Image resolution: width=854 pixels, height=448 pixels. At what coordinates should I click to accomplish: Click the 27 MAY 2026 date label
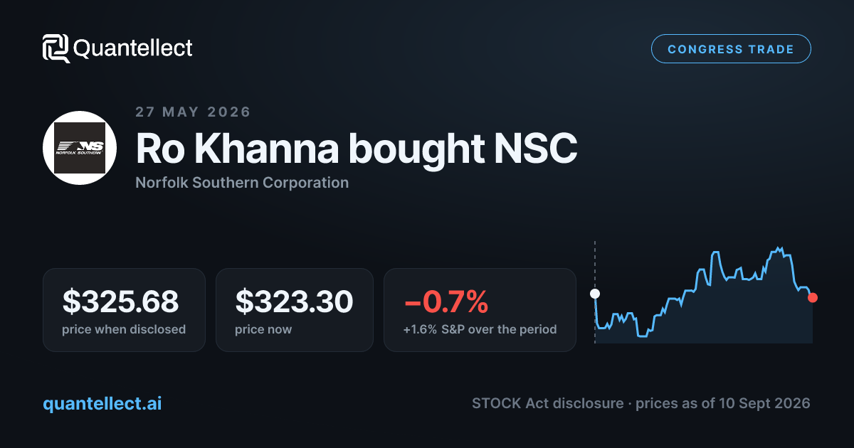(193, 112)
